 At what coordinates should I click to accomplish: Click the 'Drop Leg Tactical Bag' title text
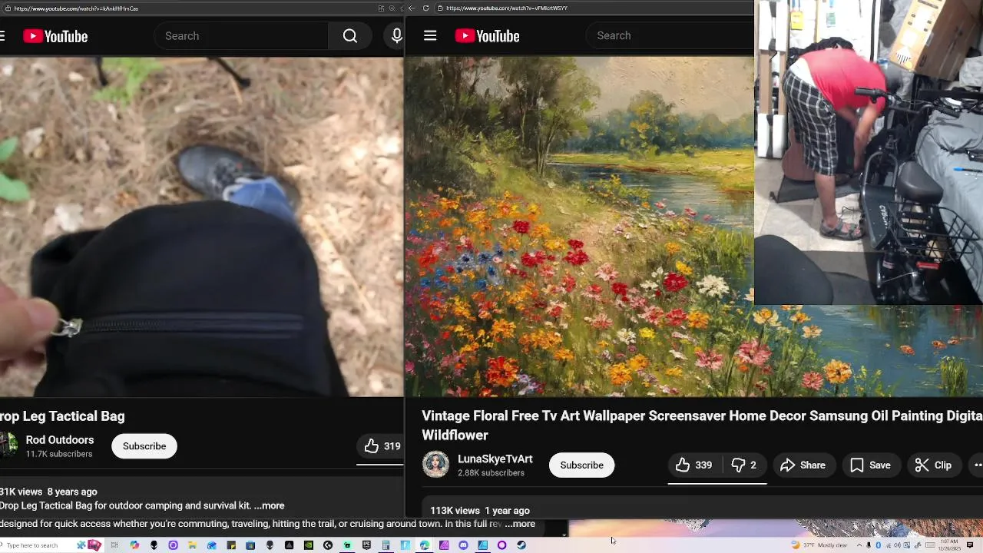pos(62,416)
